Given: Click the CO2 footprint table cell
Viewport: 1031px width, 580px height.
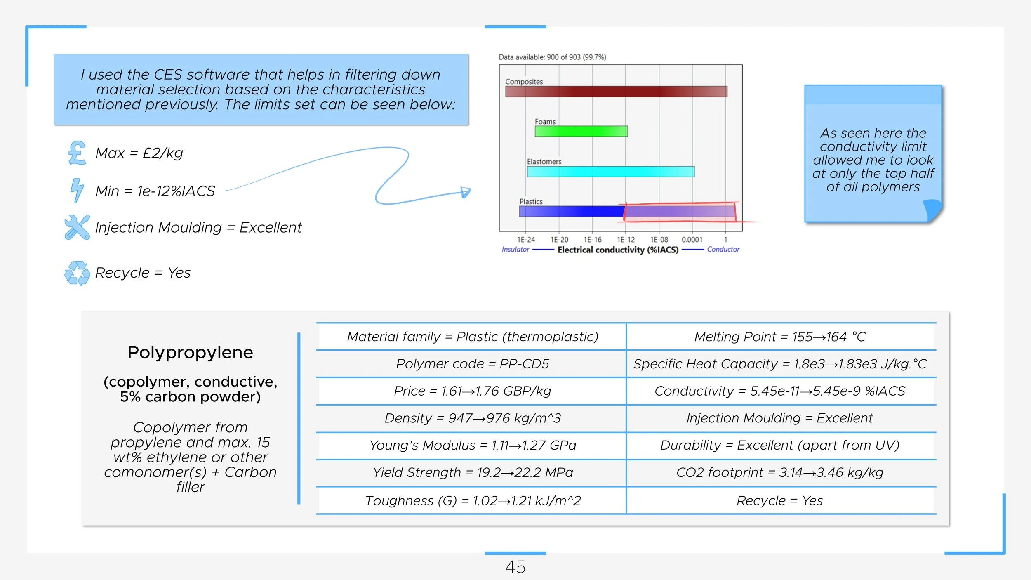Looking at the screenshot, I should (780, 472).
